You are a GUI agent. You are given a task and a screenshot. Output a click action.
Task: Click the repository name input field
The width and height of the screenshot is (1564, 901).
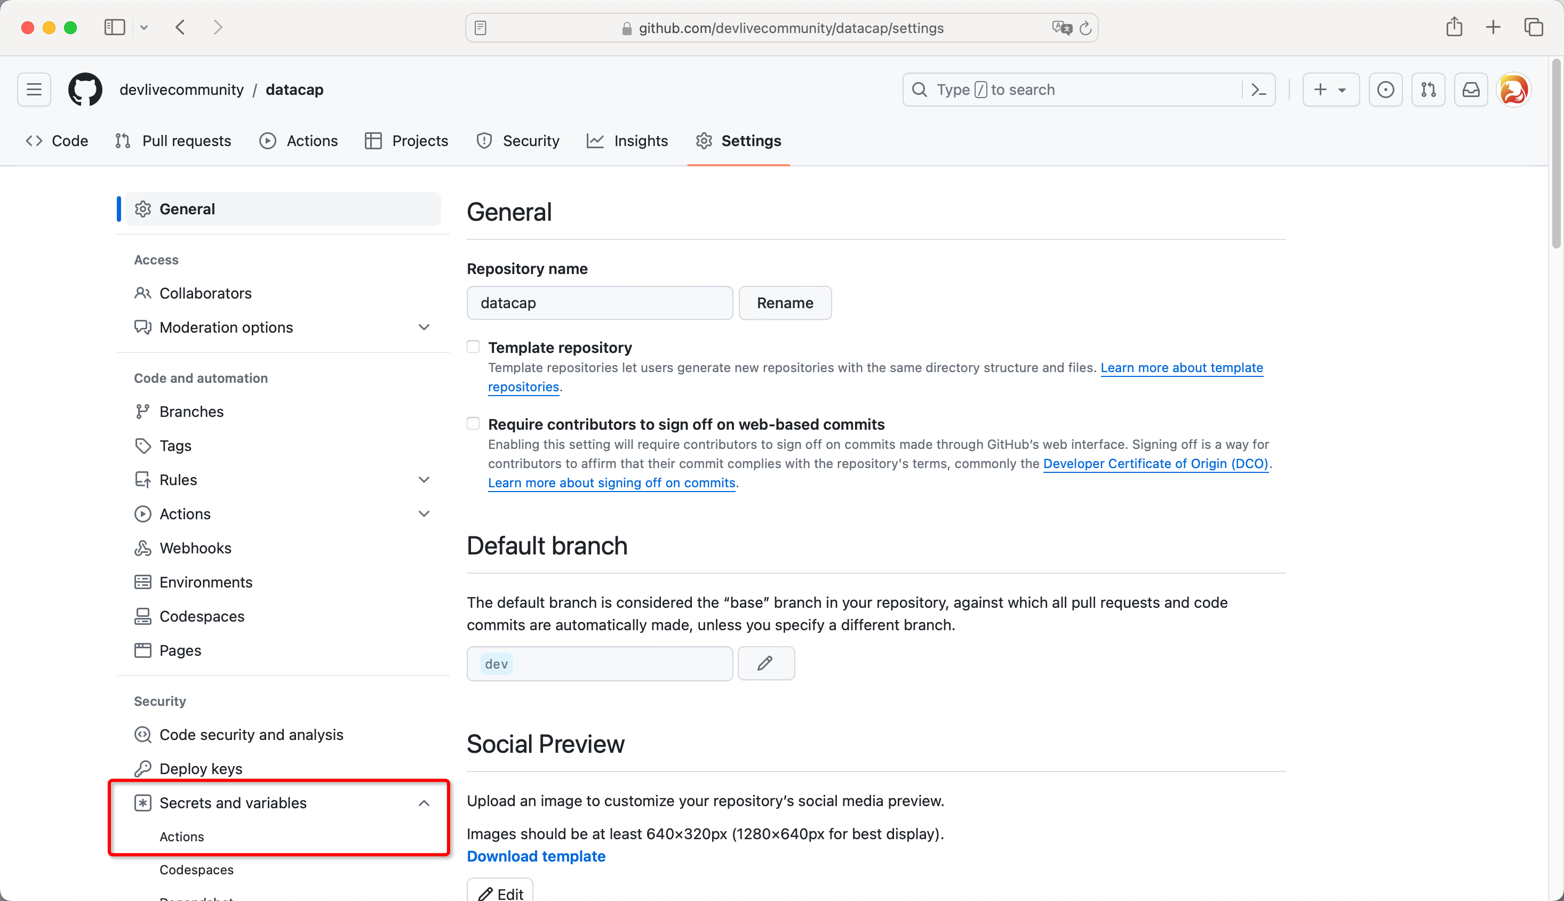click(x=600, y=303)
